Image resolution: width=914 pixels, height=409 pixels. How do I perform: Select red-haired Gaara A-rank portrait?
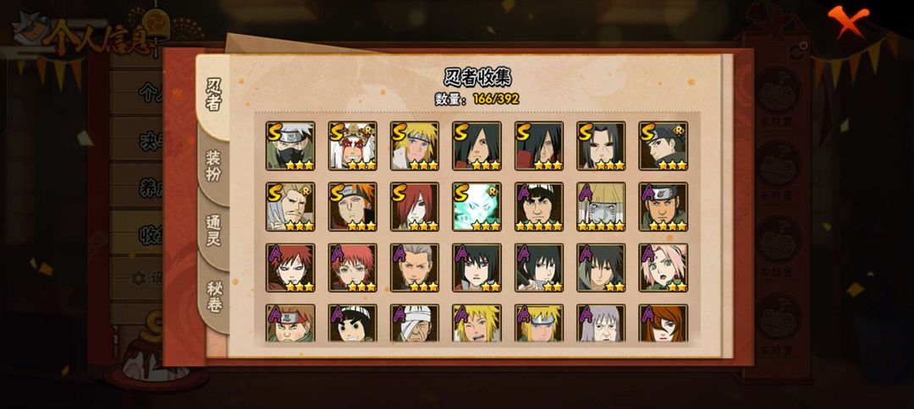click(x=290, y=268)
